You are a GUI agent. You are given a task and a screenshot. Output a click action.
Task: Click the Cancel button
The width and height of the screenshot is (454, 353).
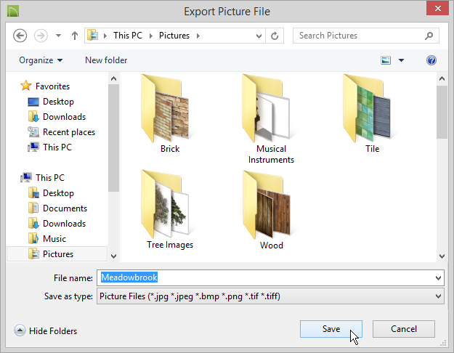(404, 329)
